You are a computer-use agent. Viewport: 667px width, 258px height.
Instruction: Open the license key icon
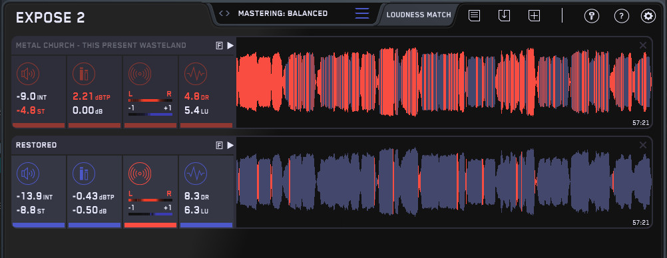[592, 16]
